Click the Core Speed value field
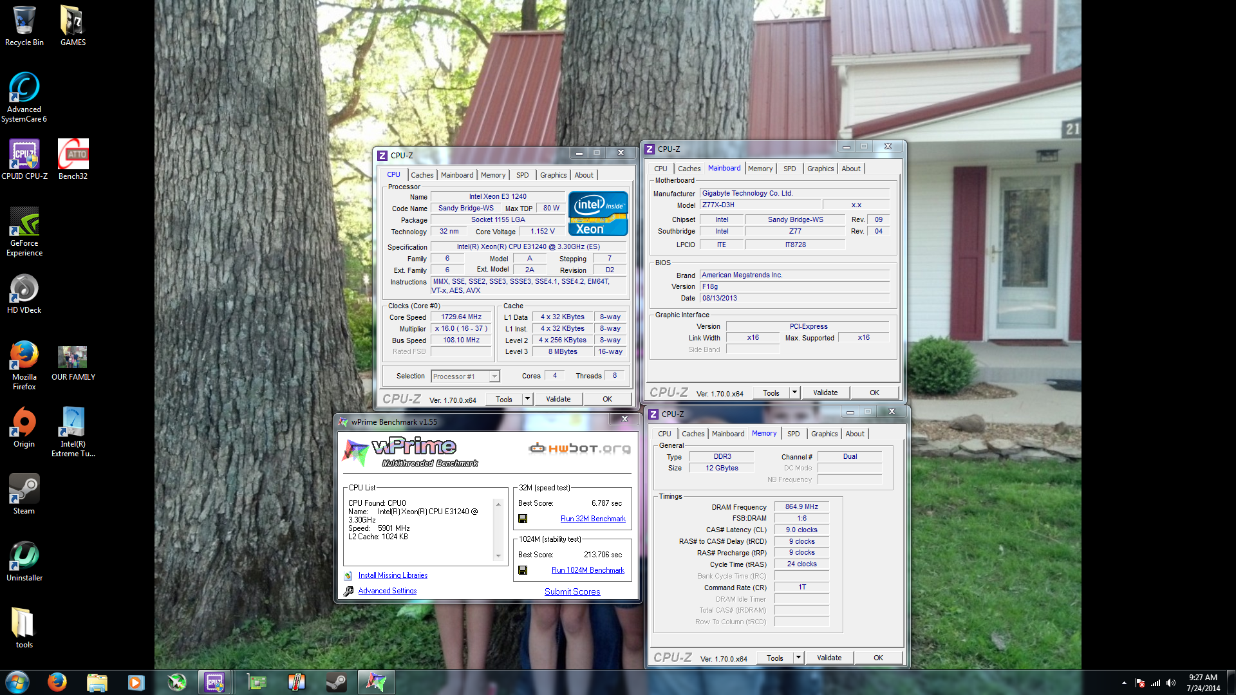1236x695 pixels. (461, 317)
